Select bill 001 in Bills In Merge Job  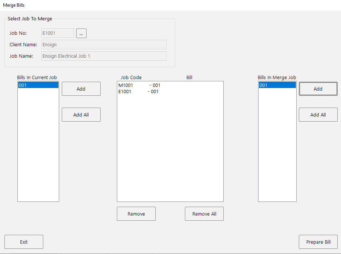click(277, 85)
